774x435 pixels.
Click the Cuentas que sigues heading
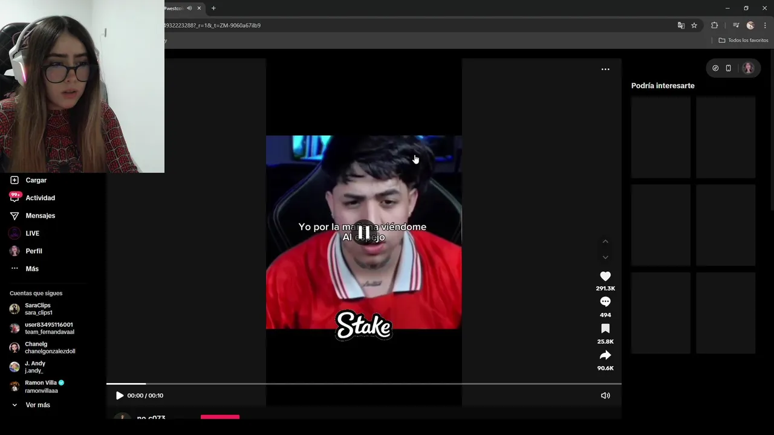click(36, 293)
